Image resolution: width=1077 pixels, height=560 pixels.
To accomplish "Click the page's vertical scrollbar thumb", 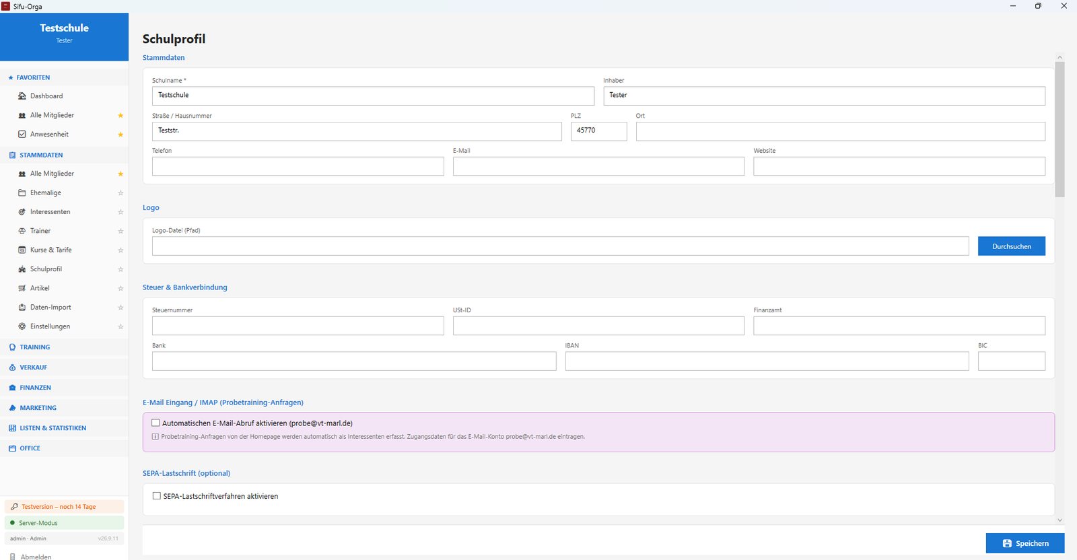I will [x=1059, y=129].
